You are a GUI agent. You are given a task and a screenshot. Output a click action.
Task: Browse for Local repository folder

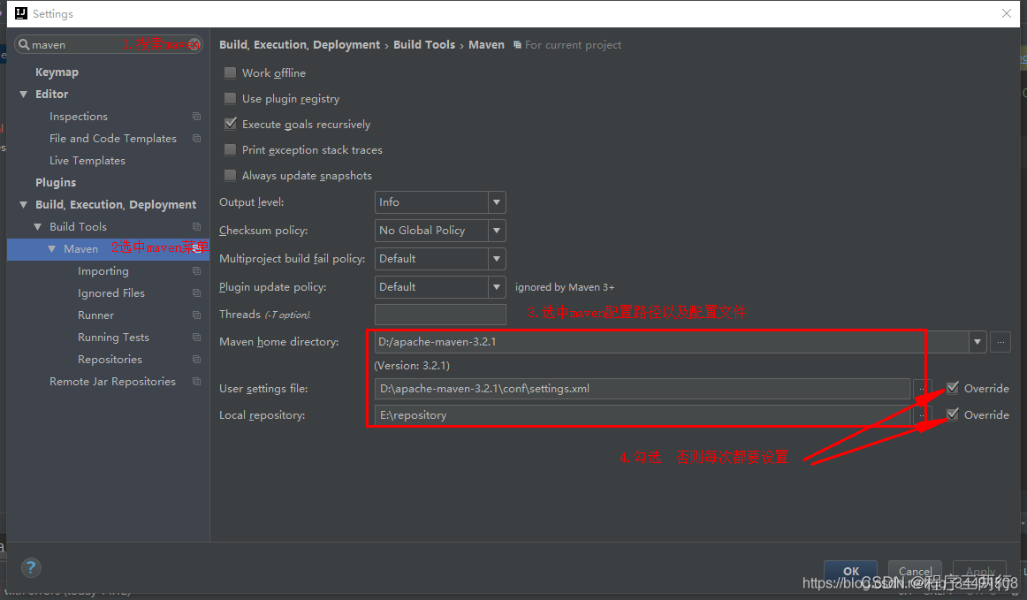[x=922, y=415]
